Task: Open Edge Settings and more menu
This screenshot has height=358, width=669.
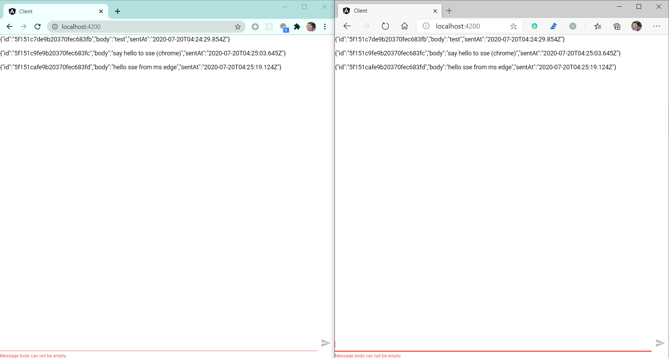Action: 656,26
